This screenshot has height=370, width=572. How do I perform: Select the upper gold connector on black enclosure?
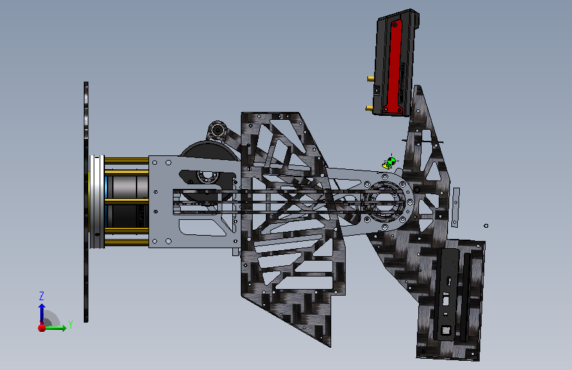coord(371,78)
